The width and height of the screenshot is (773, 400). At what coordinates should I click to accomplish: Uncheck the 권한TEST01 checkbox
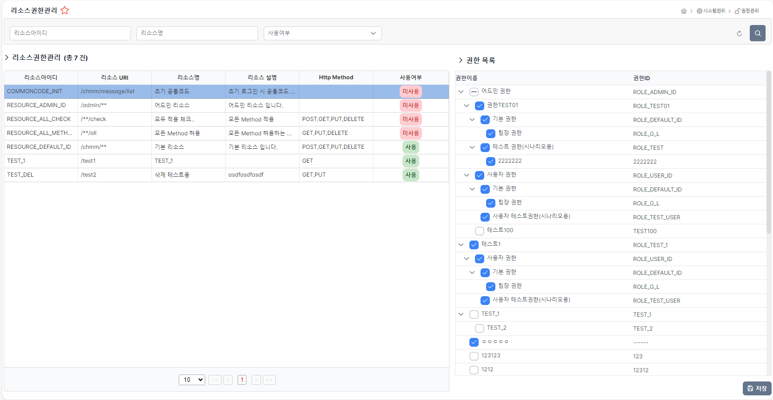coord(480,106)
